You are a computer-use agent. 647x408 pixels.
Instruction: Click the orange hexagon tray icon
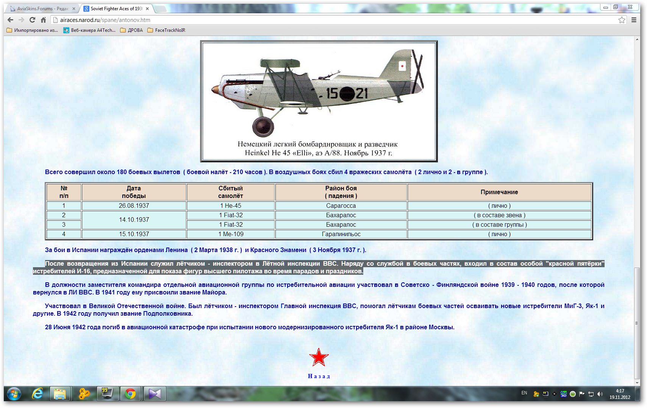tap(536, 394)
